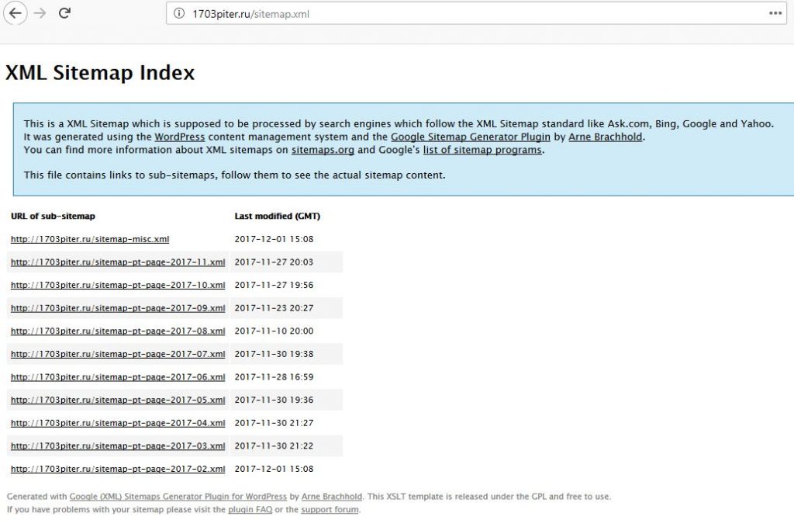Open the plugin FAQ link in the footer
Viewport: 794px width, 527px height.
pyautogui.click(x=250, y=510)
